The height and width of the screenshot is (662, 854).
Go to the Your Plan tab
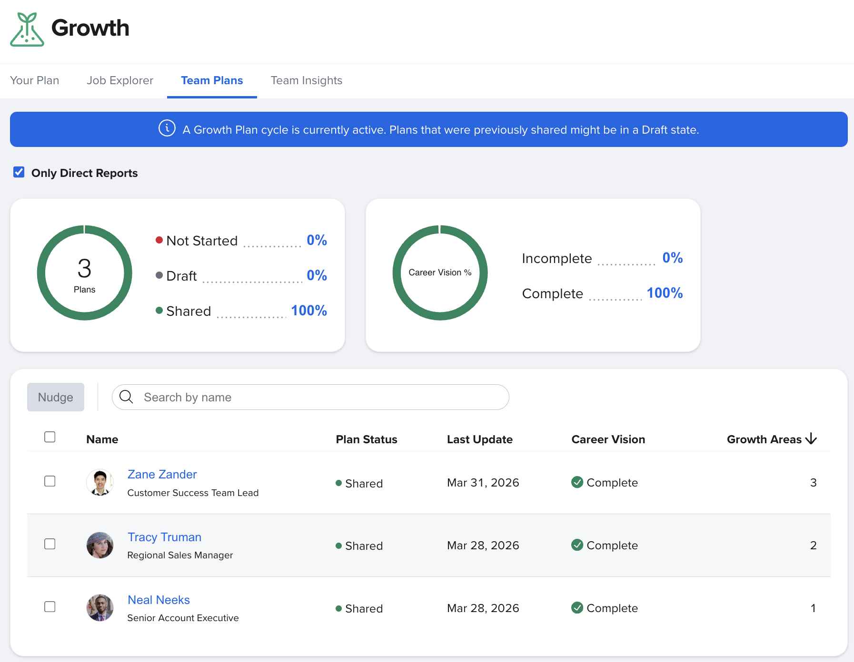[35, 80]
